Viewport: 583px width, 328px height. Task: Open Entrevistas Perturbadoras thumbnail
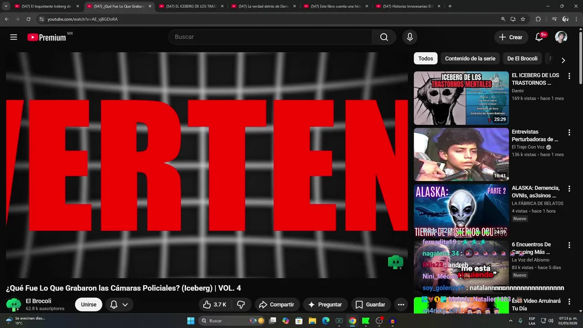[461, 154]
